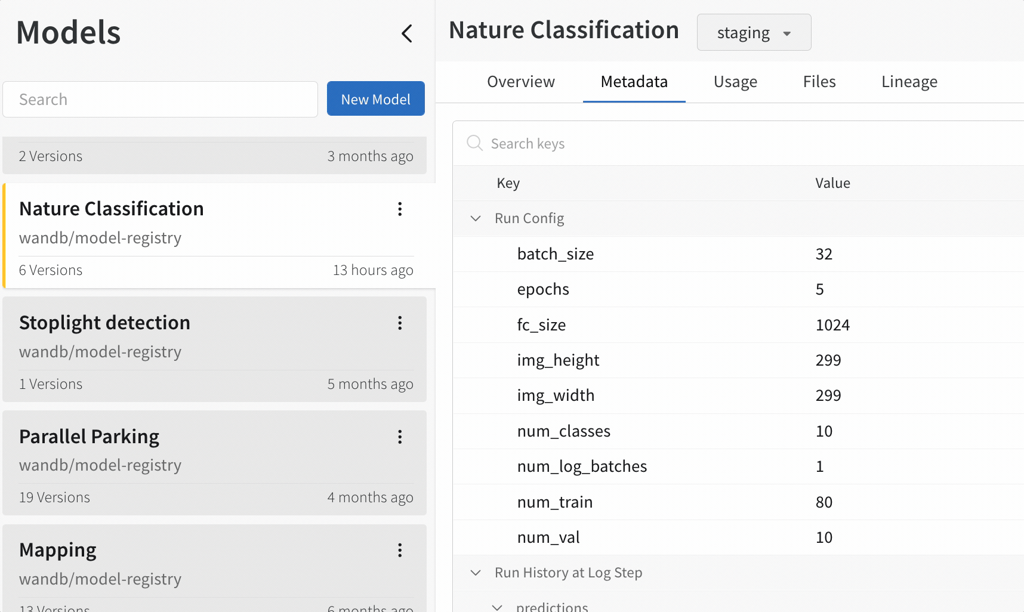This screenshot has width=1024, height=612.
Task: Open the Files tab
Action: [819, 82]
